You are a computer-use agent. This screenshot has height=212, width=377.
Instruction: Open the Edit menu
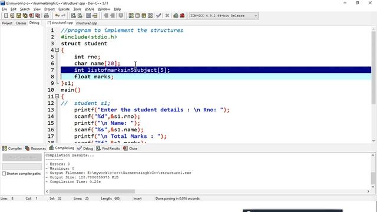click(13, 9)
